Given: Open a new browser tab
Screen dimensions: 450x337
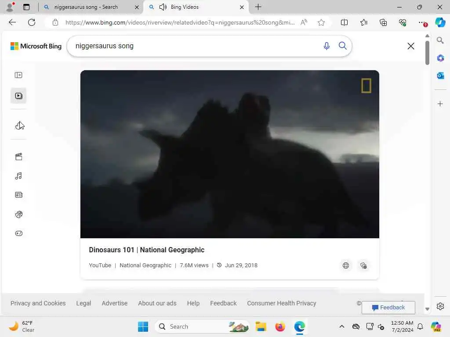Looking at the screenshot, I should (x=258, y=7).
